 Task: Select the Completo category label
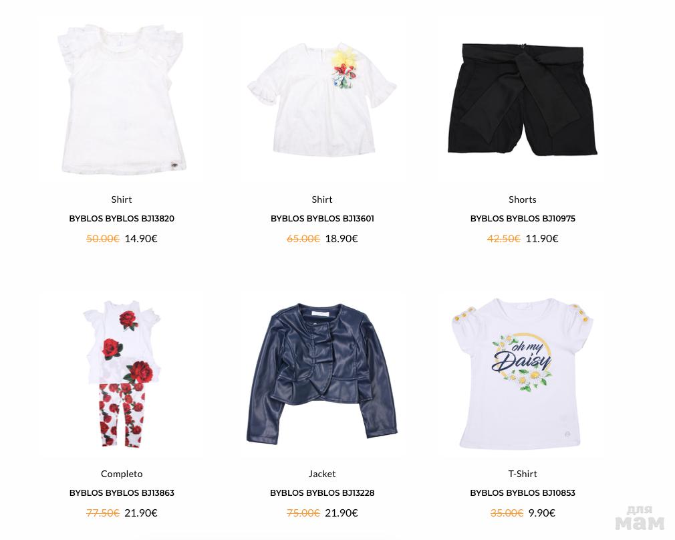tap(122, 474)
